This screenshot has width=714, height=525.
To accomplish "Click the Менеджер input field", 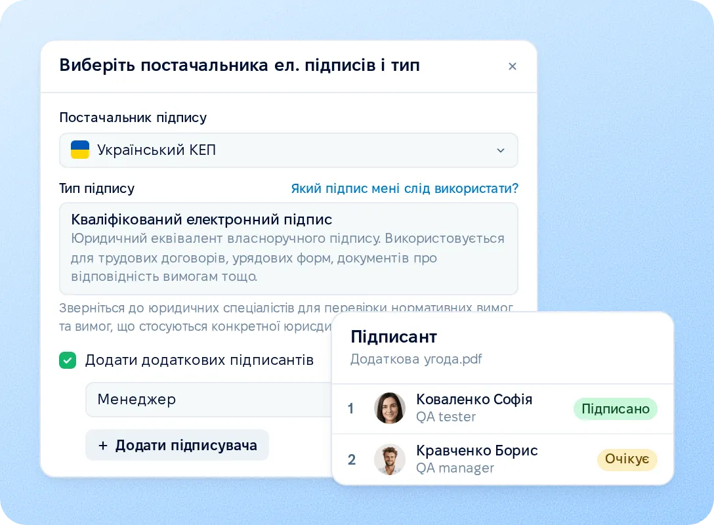I will [x=209, y=399].
